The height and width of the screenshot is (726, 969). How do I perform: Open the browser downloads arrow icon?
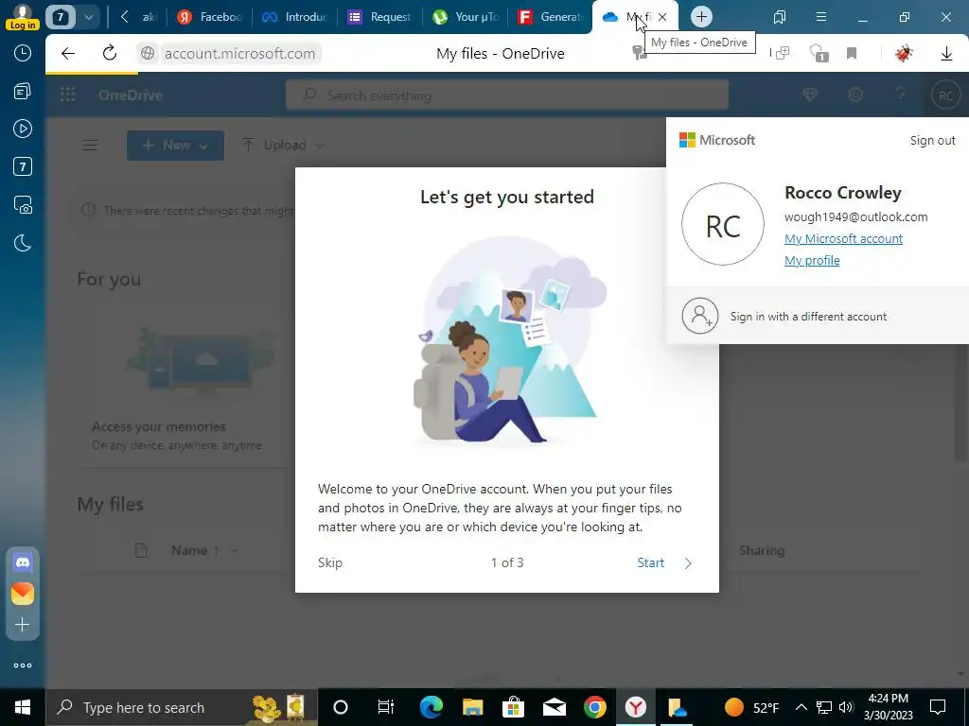click(x=946, y=54)
